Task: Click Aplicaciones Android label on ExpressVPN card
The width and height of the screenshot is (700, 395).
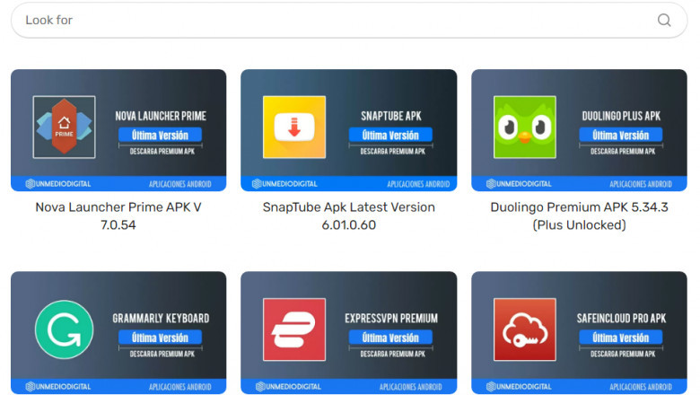Action: click(x=411, y=387)
